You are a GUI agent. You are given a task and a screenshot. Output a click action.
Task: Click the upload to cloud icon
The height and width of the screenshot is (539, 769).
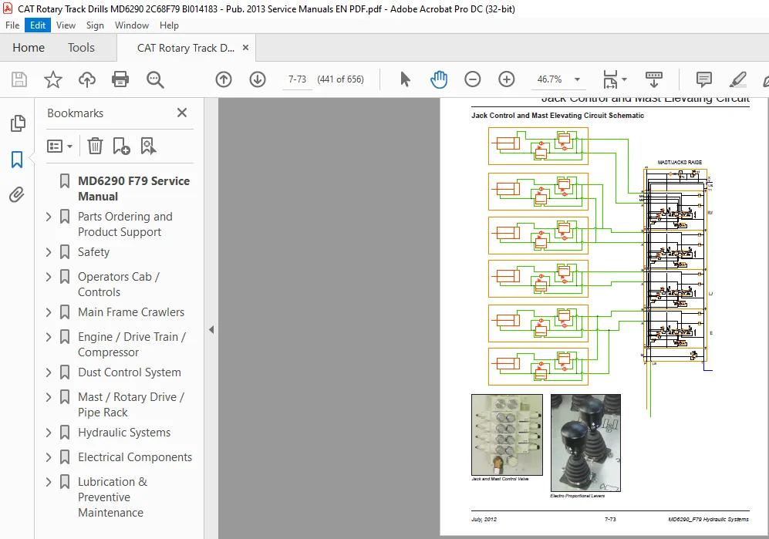pos(87,79)
